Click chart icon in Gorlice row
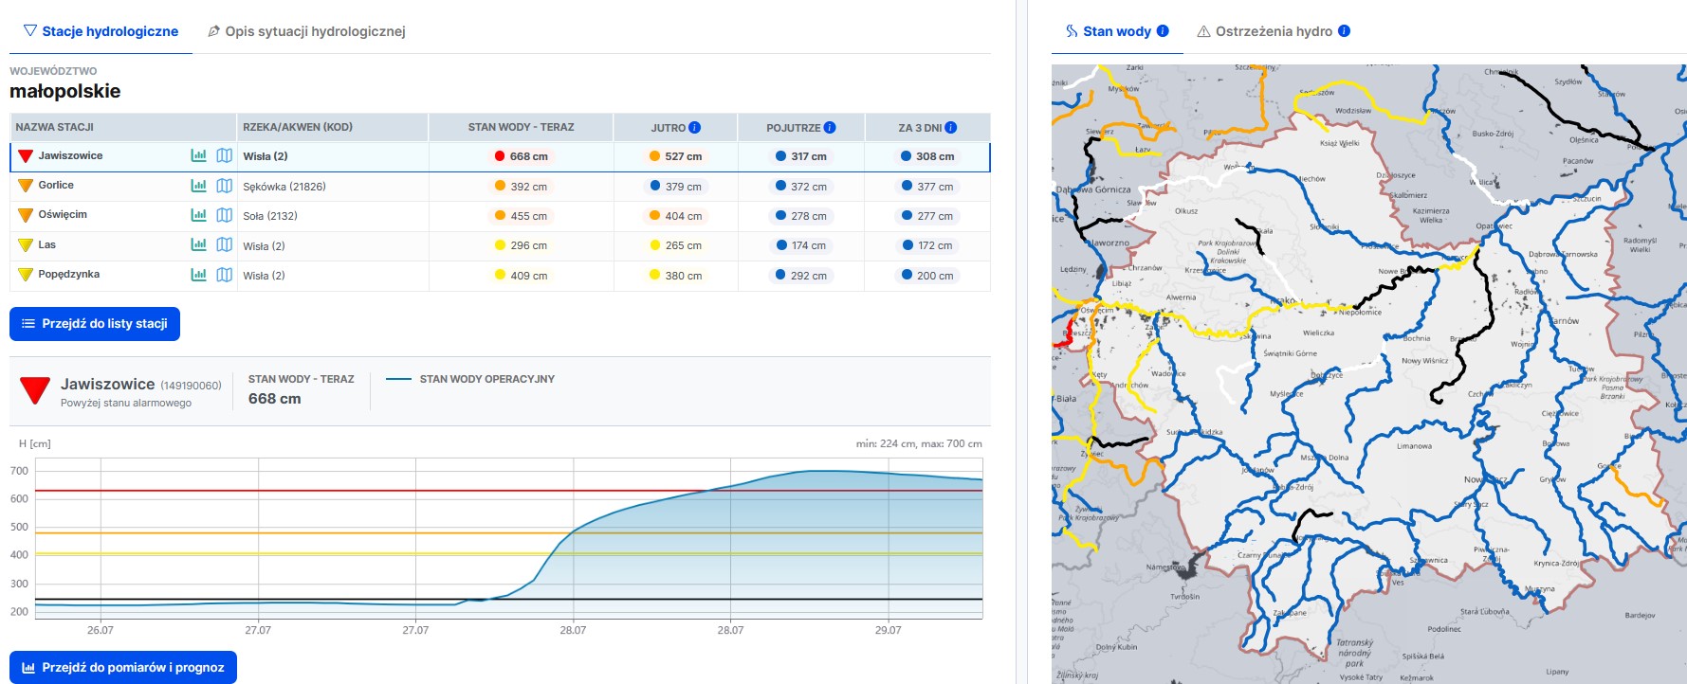This screenshot has height=684, width=1687. [x=198, y=186]
